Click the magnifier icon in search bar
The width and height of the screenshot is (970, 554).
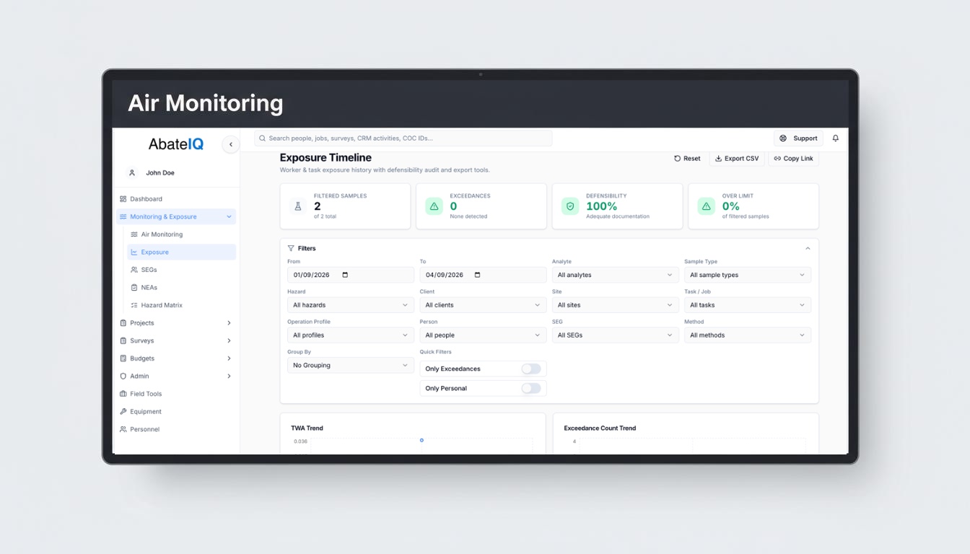pyautogui.click(x=263, y=138)
